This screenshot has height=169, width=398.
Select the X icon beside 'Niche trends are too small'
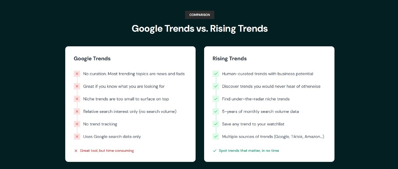pos(77,99)
